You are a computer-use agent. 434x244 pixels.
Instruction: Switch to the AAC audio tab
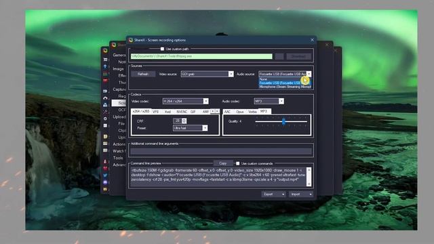tap(227, 112)
